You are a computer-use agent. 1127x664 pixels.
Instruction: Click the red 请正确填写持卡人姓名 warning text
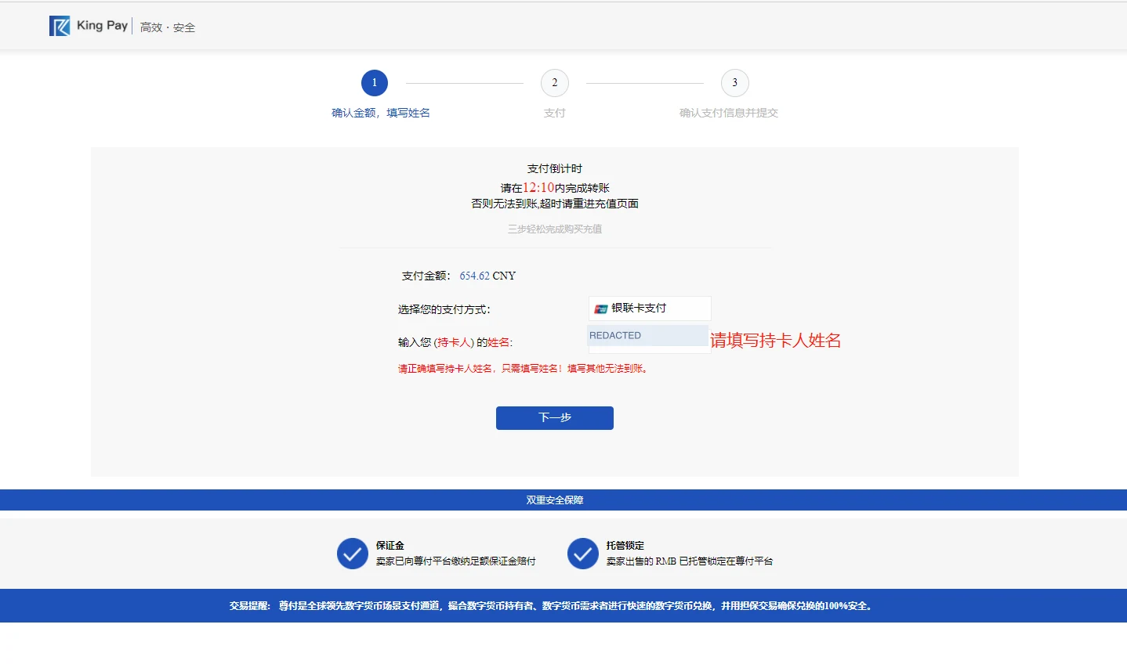(x=524, y=369)
